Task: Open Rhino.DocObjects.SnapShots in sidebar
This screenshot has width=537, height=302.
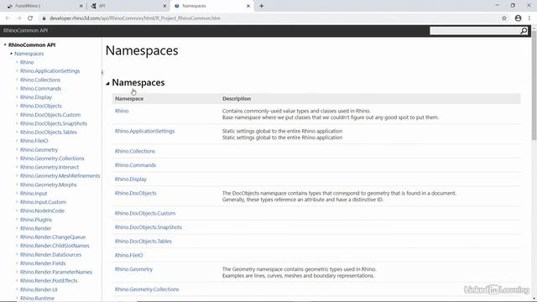Action: tap(54, 123)
